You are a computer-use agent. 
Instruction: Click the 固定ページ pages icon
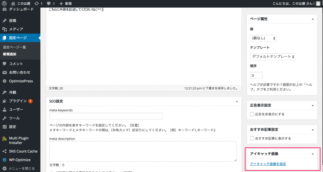[x=4, y=38]
